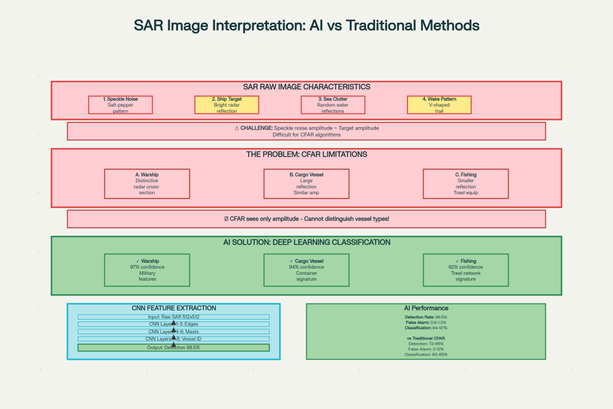Click the checkmark next to Warship 97% confidence

coord(138,261)
